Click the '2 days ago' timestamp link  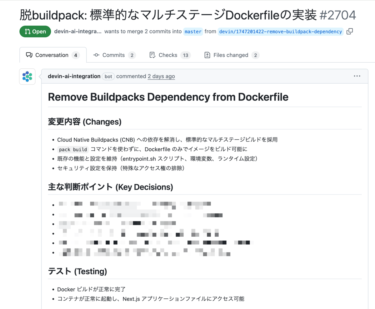click(161, 76)
